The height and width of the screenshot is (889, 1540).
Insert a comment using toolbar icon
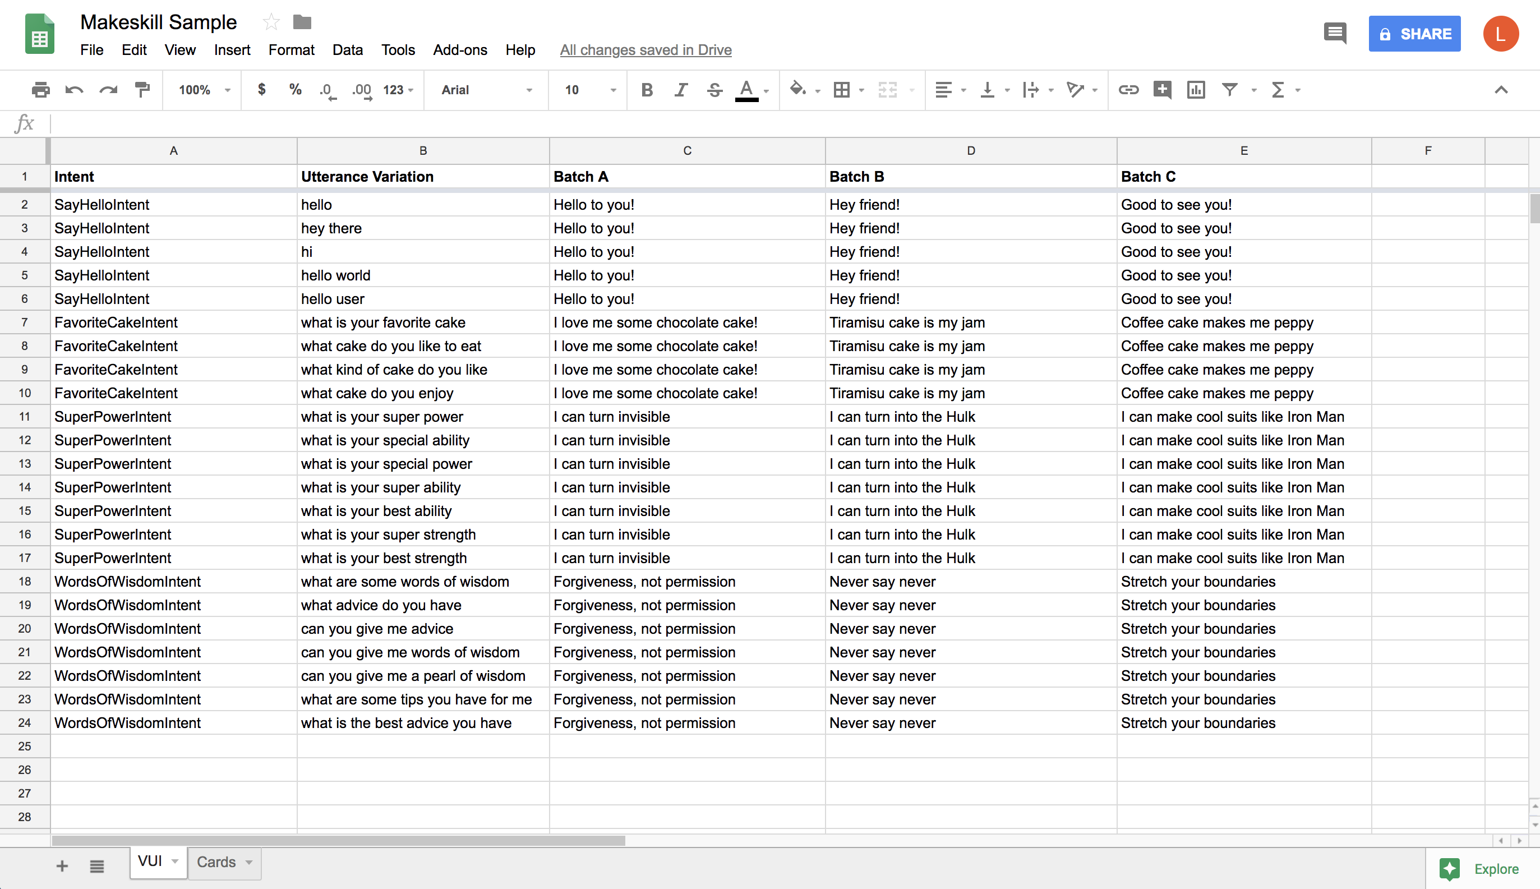point(1162,90)
